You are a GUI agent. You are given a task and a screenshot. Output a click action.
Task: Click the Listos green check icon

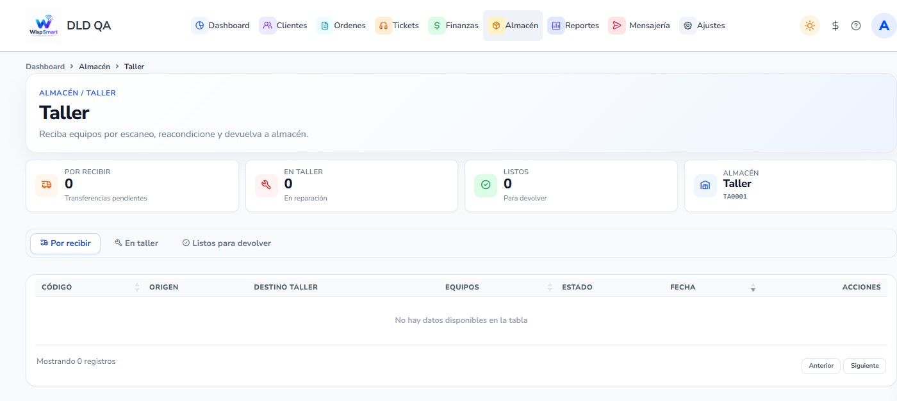[x=486, y=185]
